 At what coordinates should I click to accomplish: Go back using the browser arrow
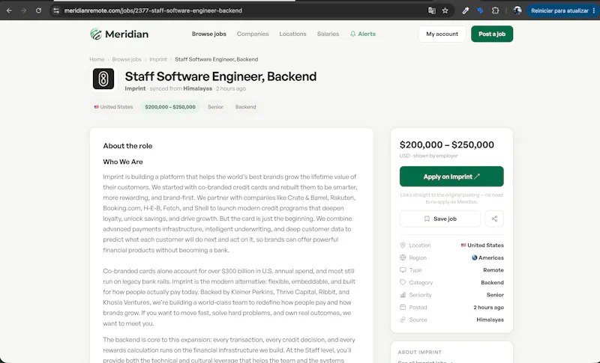coord(9,10)
